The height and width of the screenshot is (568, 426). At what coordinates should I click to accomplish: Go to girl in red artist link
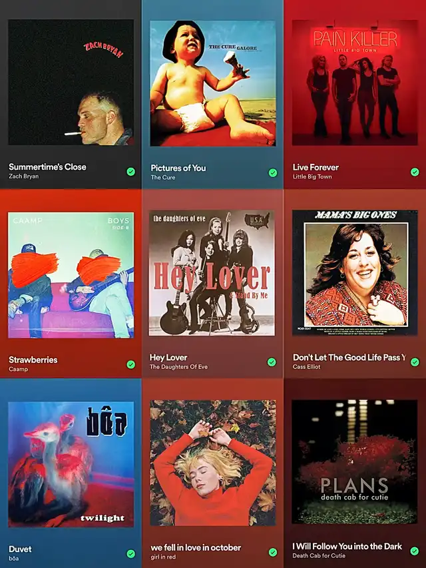tap(163, 557)
